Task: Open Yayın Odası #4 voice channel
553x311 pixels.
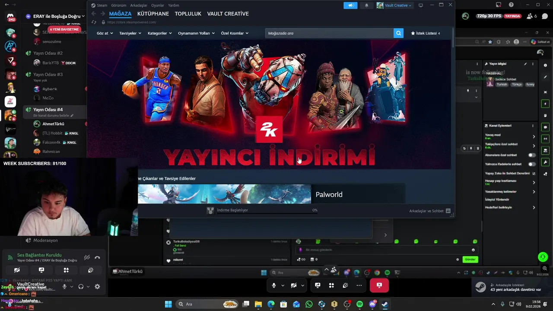Action: (48, 110)
